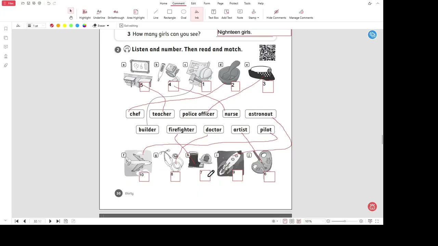Open the Eraser dropdown
Screen dimensions: 438x246
click(x=101, y=26)
